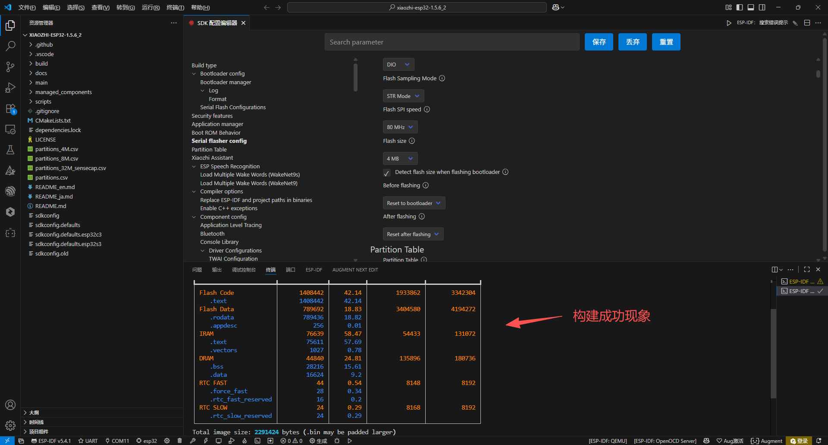Open the Reset to bootloader dropdown
Image resolution: width=828 pixels, height=445 pixels.
[414, 203]
